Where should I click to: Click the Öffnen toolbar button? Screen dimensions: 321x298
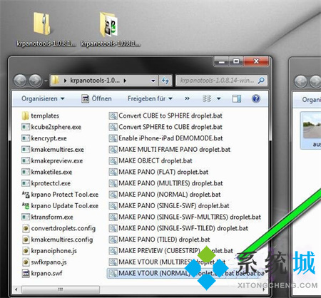click(96, 98)
